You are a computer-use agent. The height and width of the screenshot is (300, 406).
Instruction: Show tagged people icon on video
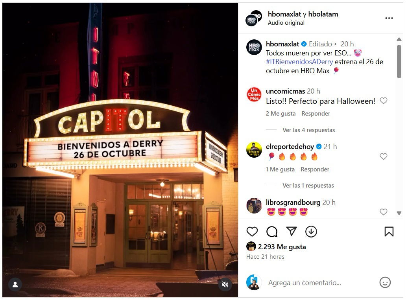coord(15,285)
